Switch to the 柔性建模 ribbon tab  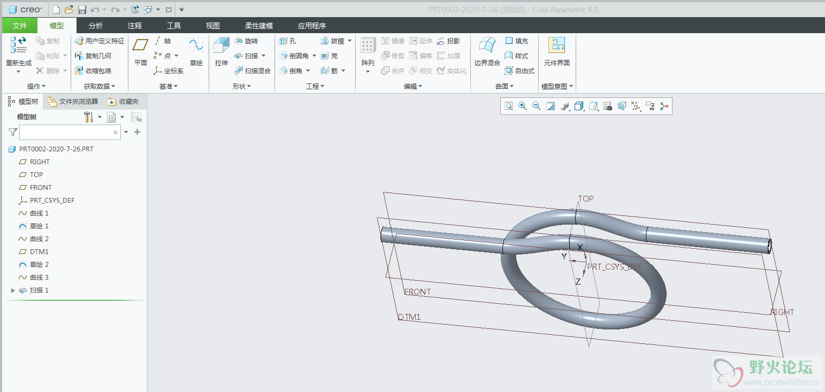[x=259, y=26]
